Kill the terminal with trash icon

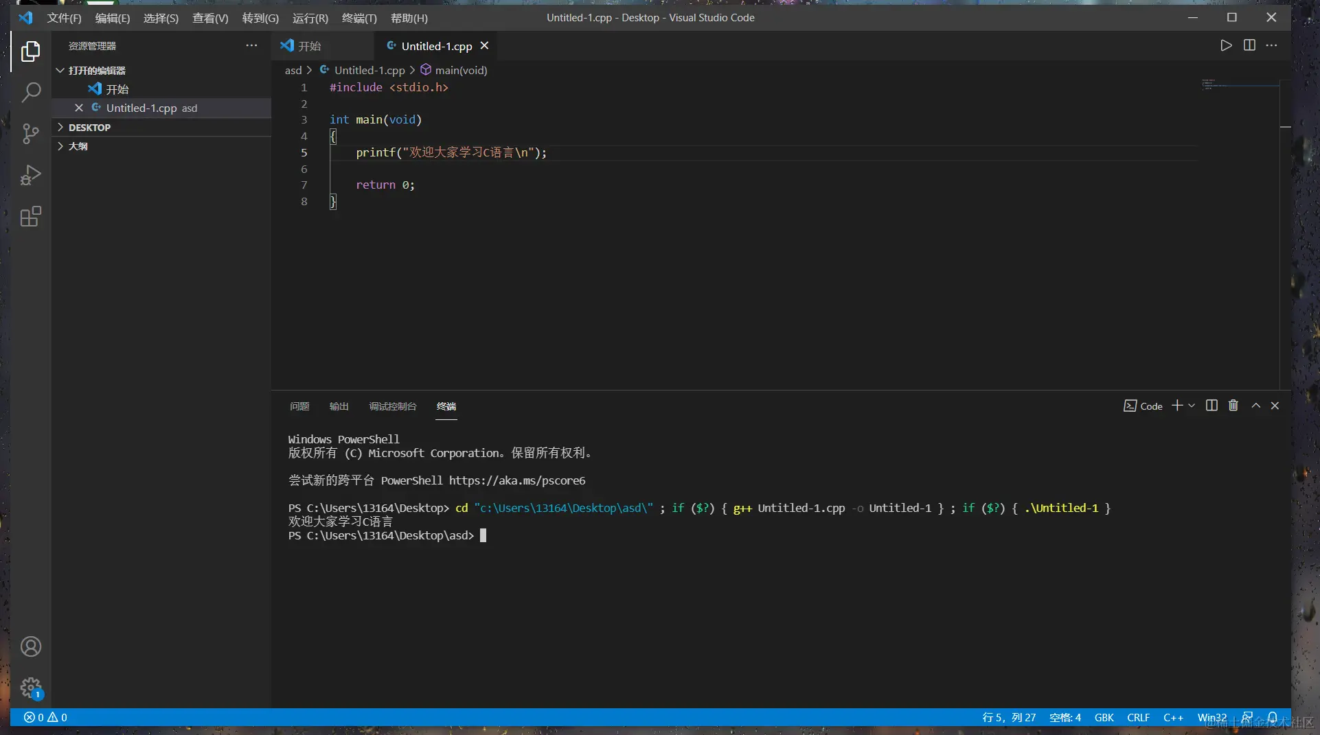[x=1233, y=406]
